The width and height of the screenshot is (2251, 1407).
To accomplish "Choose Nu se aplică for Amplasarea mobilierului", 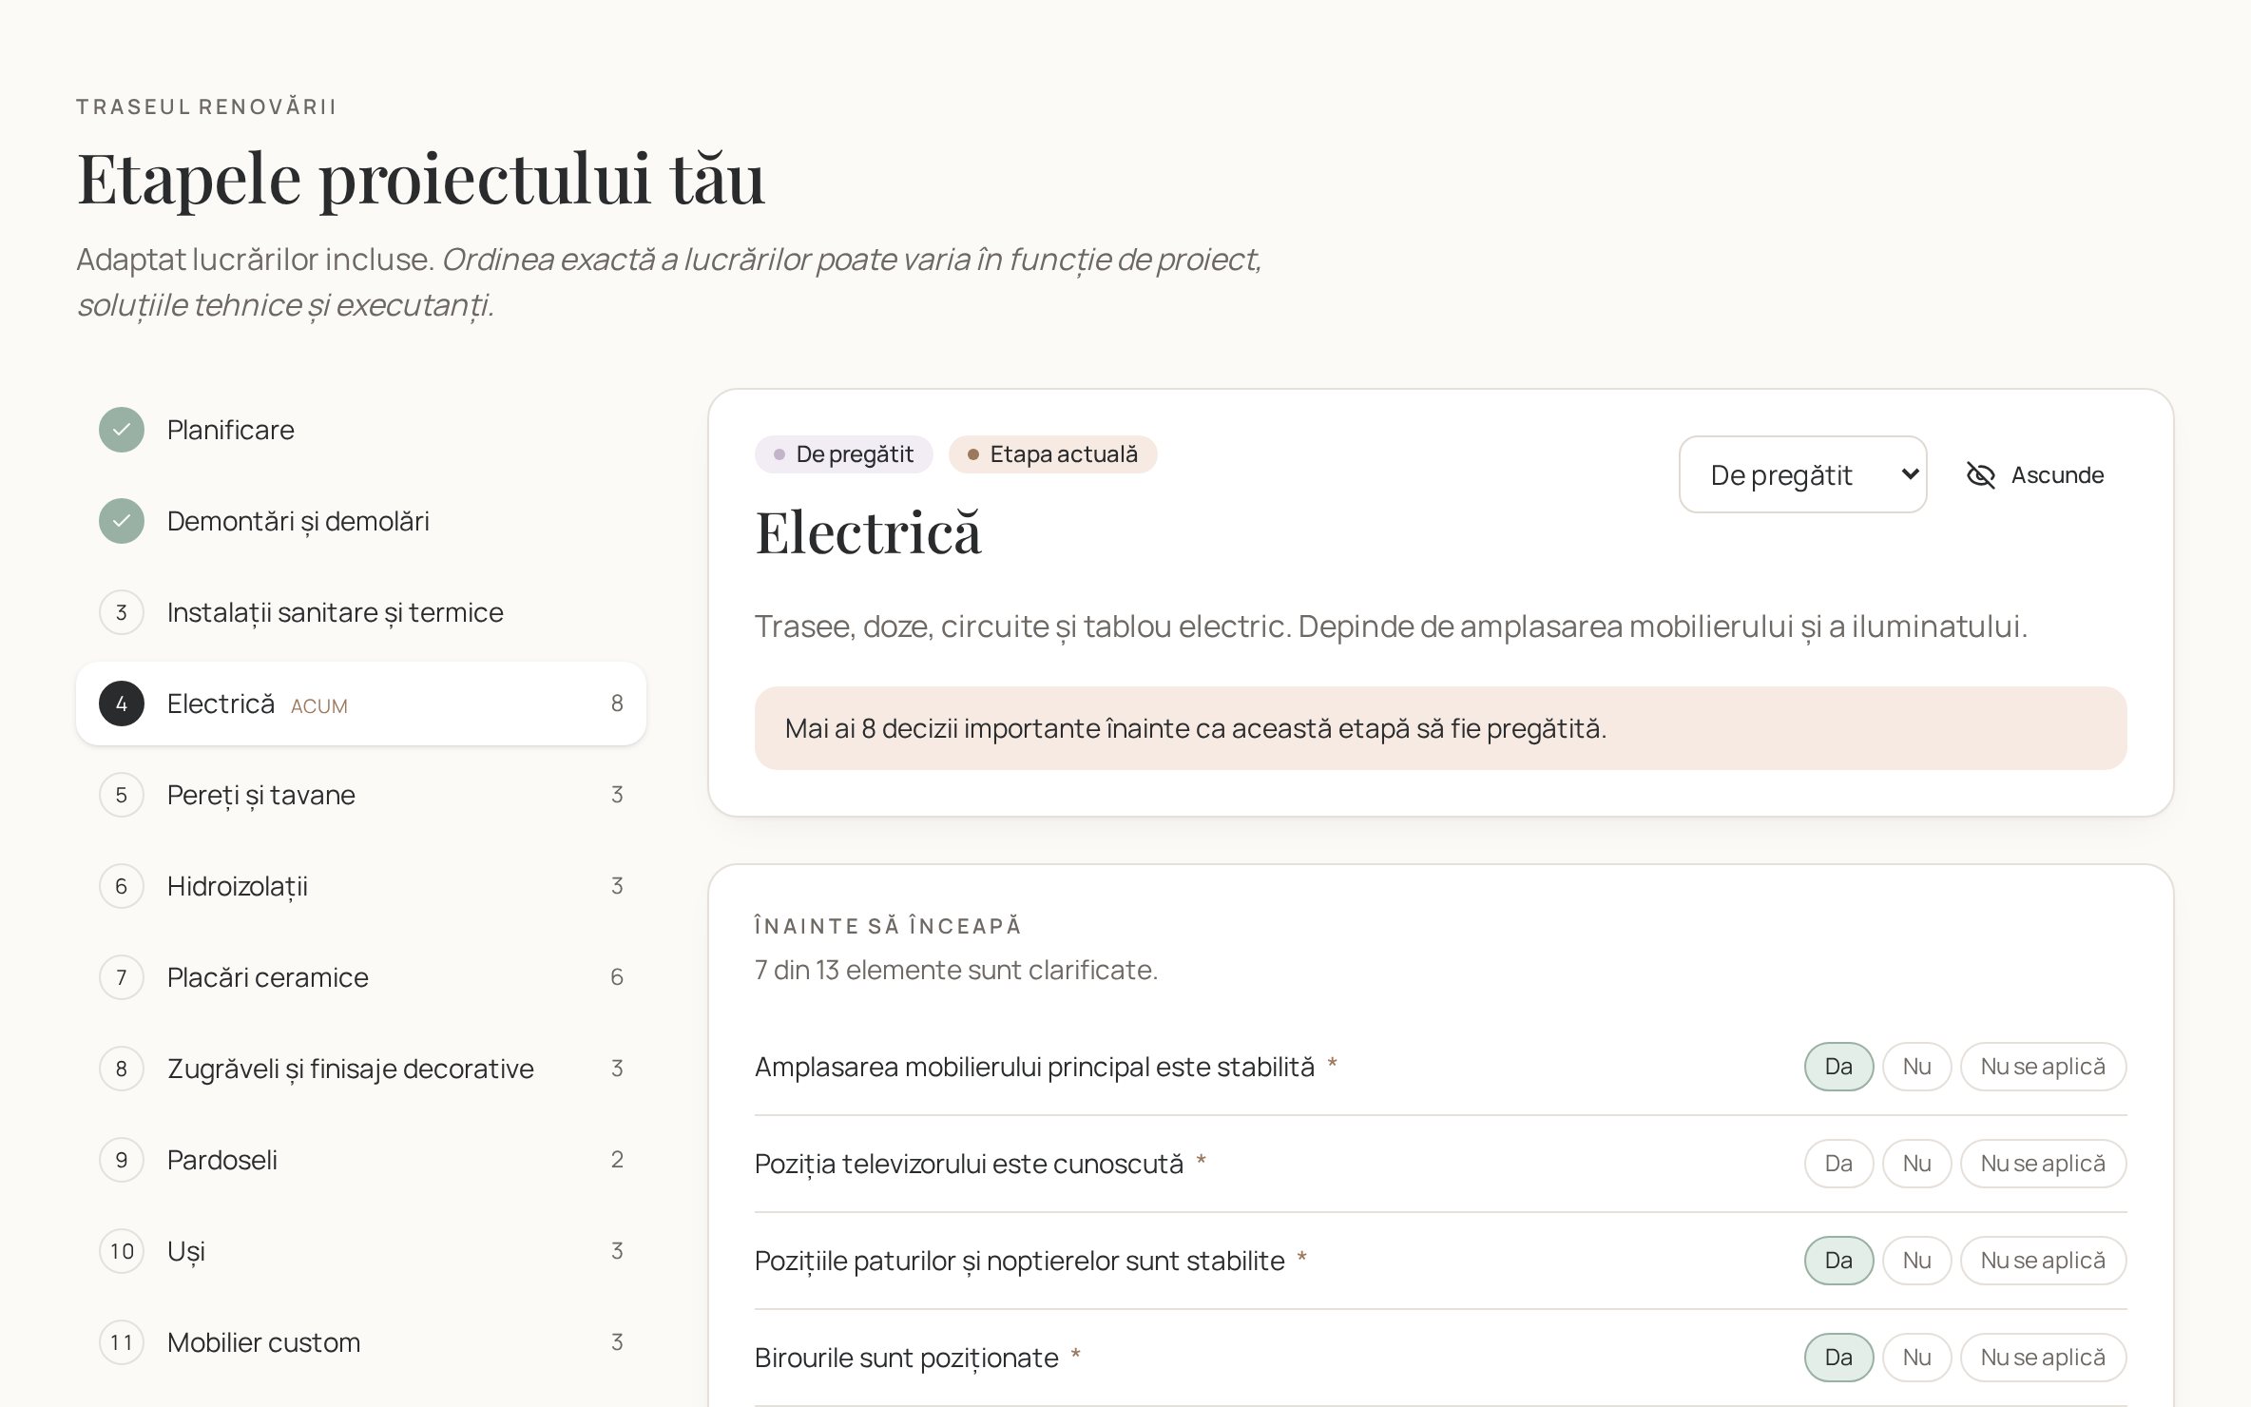I will coord(2043,1067).
